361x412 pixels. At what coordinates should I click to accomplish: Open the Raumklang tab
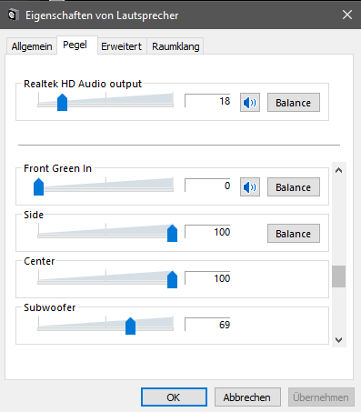[175, 46]
